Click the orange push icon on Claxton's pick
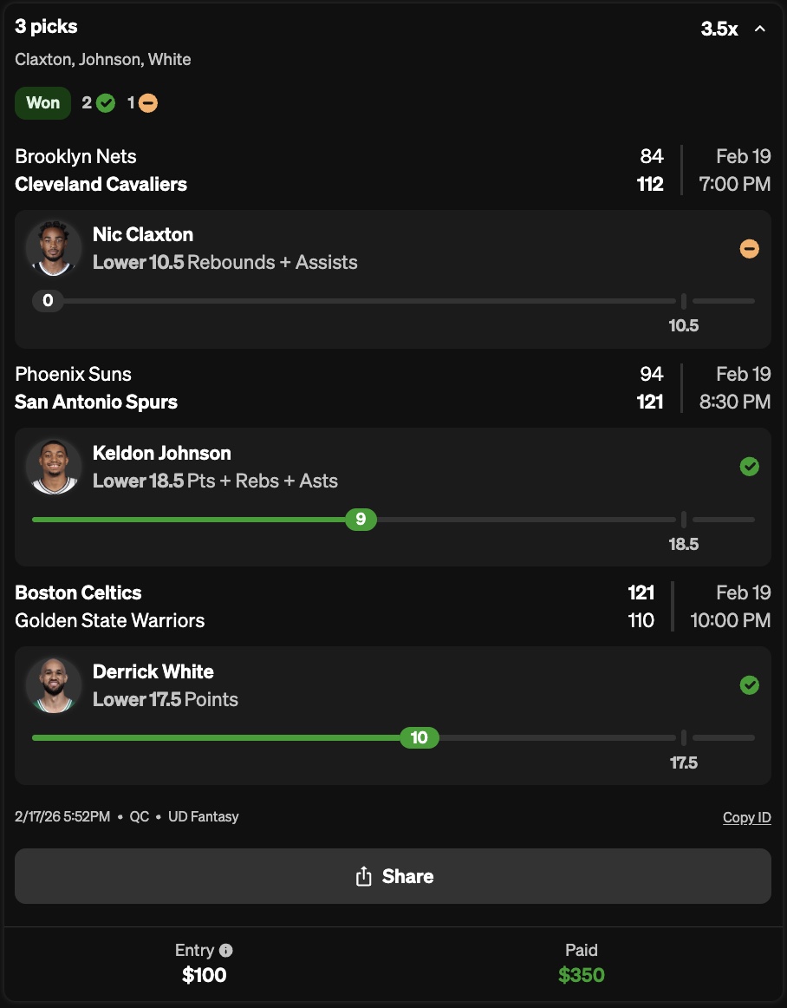Image resolution: width=787 pixels, height=1008 pixels. 750,249
